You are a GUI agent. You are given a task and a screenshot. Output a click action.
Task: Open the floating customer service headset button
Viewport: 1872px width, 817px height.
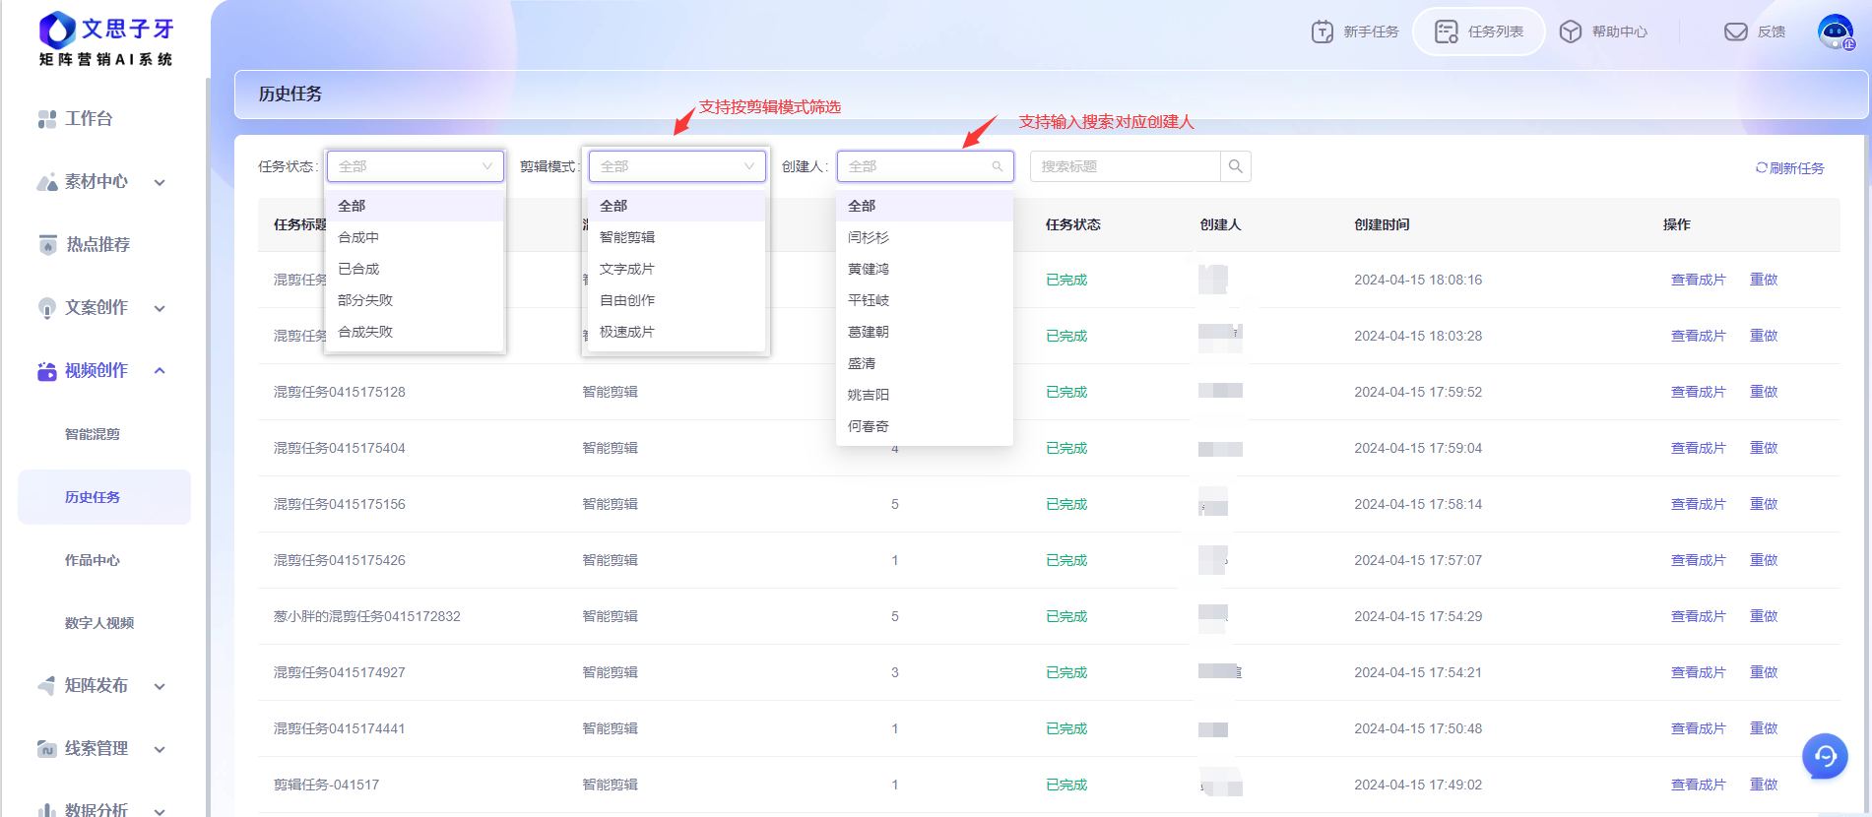pos(1825,756)
